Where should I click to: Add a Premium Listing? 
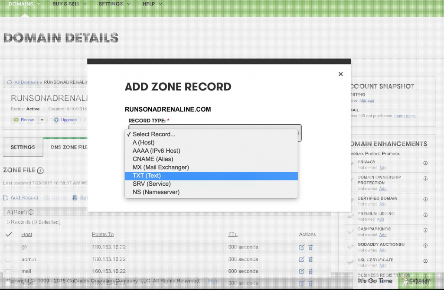380,219
